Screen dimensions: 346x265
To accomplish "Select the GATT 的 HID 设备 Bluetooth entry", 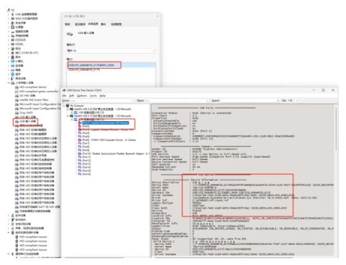I will click(40, 207).
